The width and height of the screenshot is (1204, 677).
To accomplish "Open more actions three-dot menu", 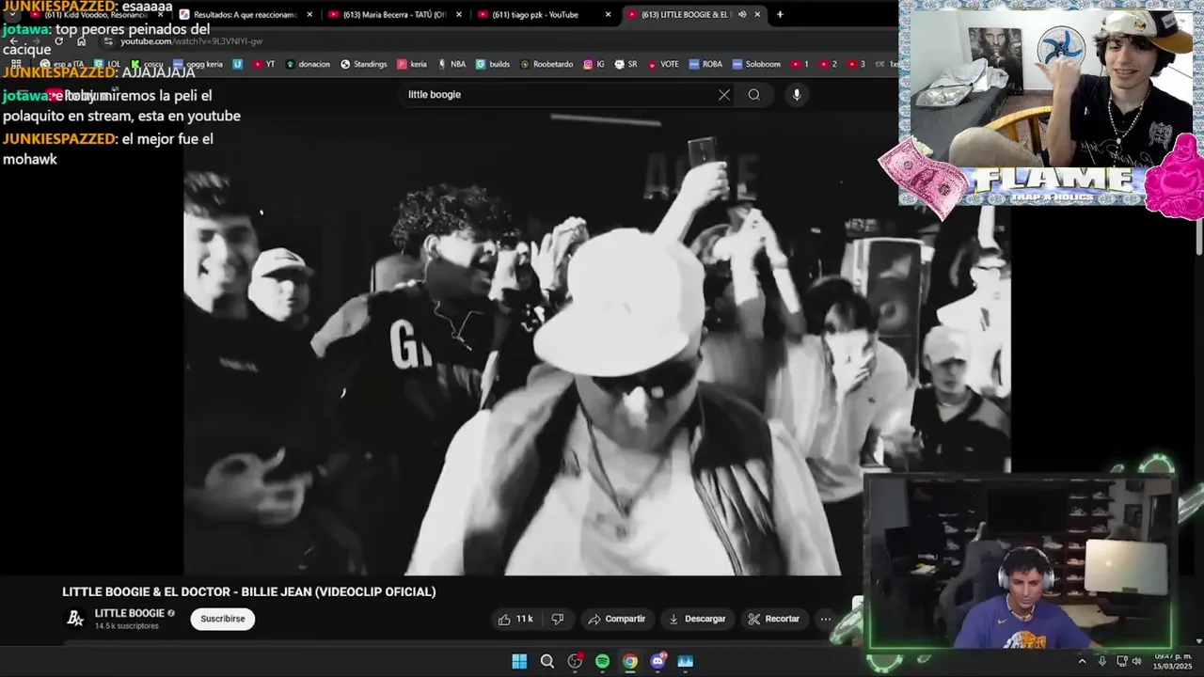I will pyautogui.click(x=825, y=619).
